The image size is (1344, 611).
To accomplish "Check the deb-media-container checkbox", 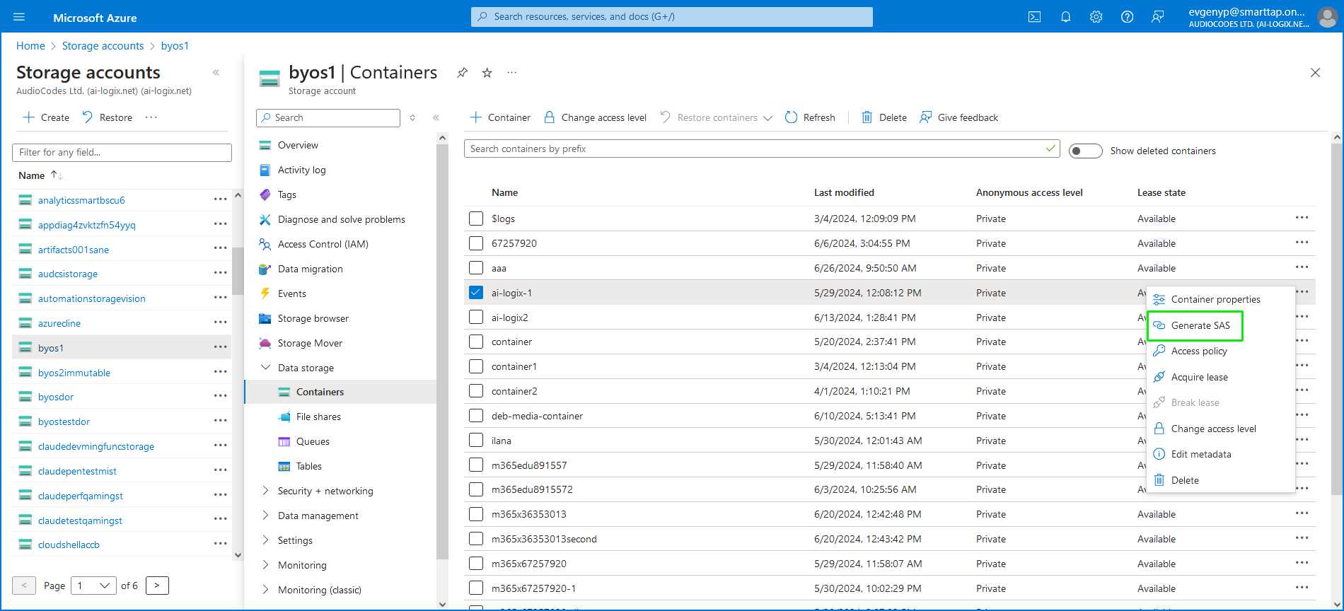I will point(476,416).
